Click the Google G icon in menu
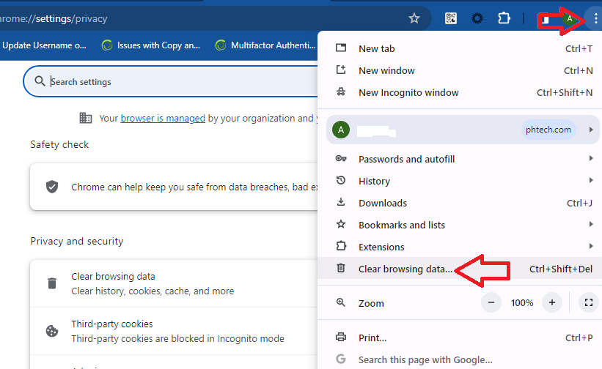 pos(341,359)
